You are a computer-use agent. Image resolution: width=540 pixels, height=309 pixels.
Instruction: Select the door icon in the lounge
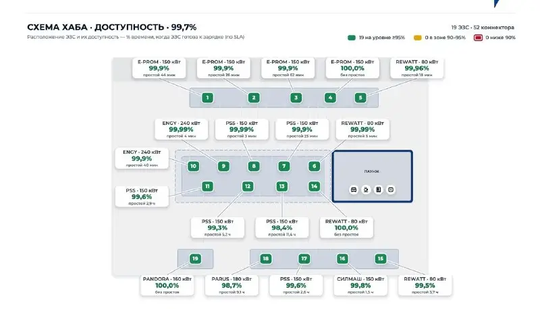coord(379,190)
